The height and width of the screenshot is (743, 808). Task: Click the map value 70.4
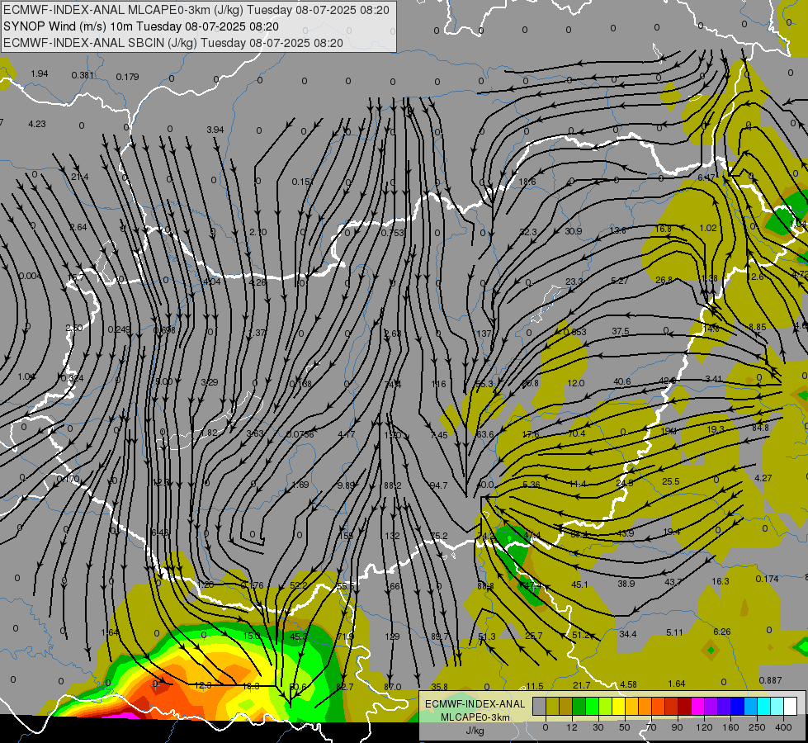[x=577, y=433]
